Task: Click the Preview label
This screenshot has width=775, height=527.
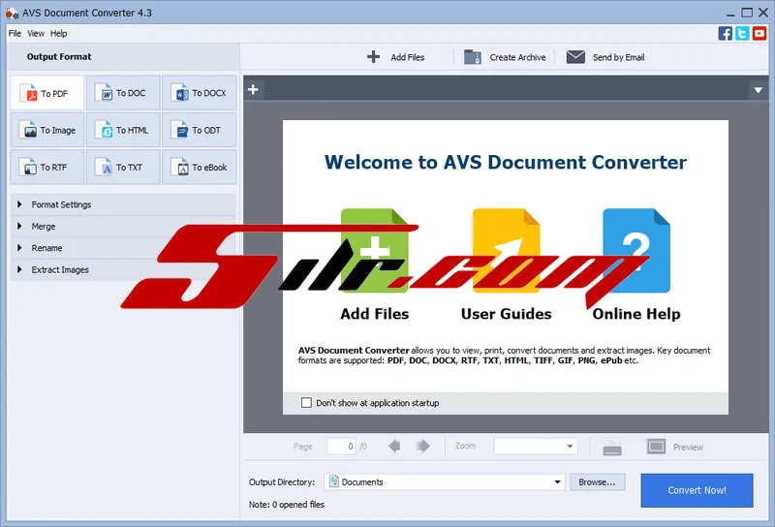Action: [688, 447]
